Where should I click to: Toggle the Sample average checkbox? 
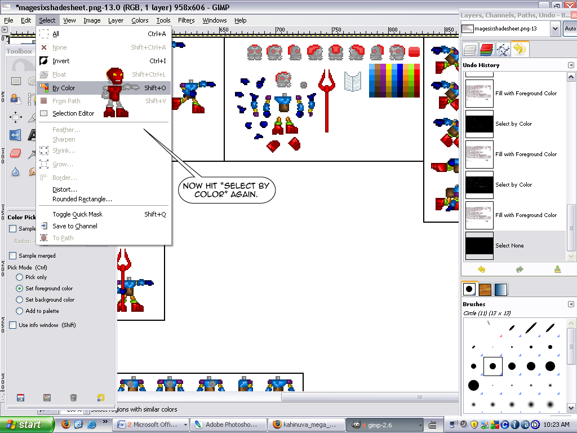tap(12, 229)
